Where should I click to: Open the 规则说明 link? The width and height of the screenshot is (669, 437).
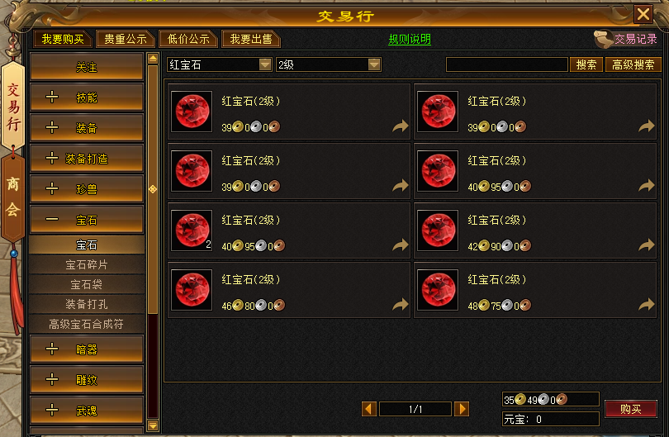click(410, 40)
